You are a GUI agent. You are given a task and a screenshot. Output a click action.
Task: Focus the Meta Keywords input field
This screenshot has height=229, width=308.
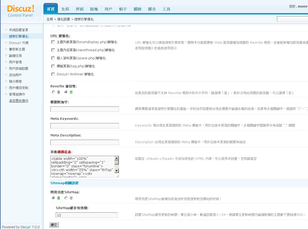coord(84,126)
